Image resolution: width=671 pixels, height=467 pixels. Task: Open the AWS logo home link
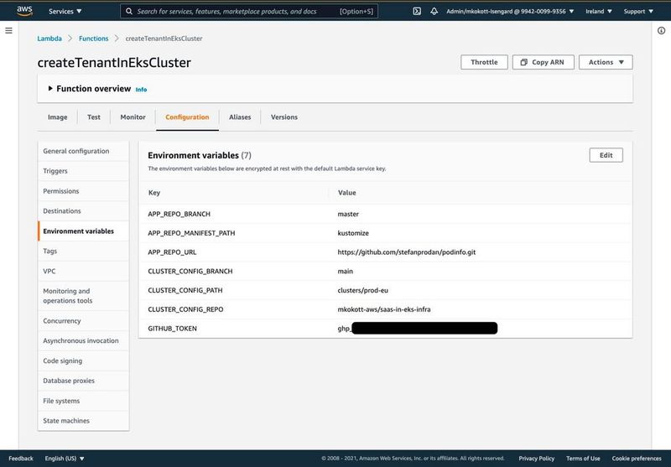24,11
